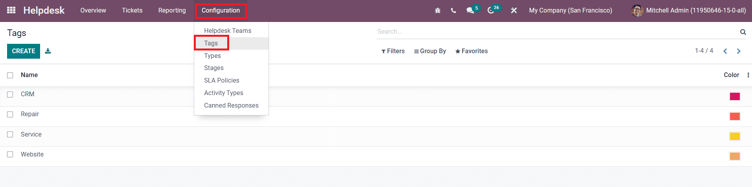Click the import records download icon
The height and width of the screenshot is (187, 752).
click(48, 51)
